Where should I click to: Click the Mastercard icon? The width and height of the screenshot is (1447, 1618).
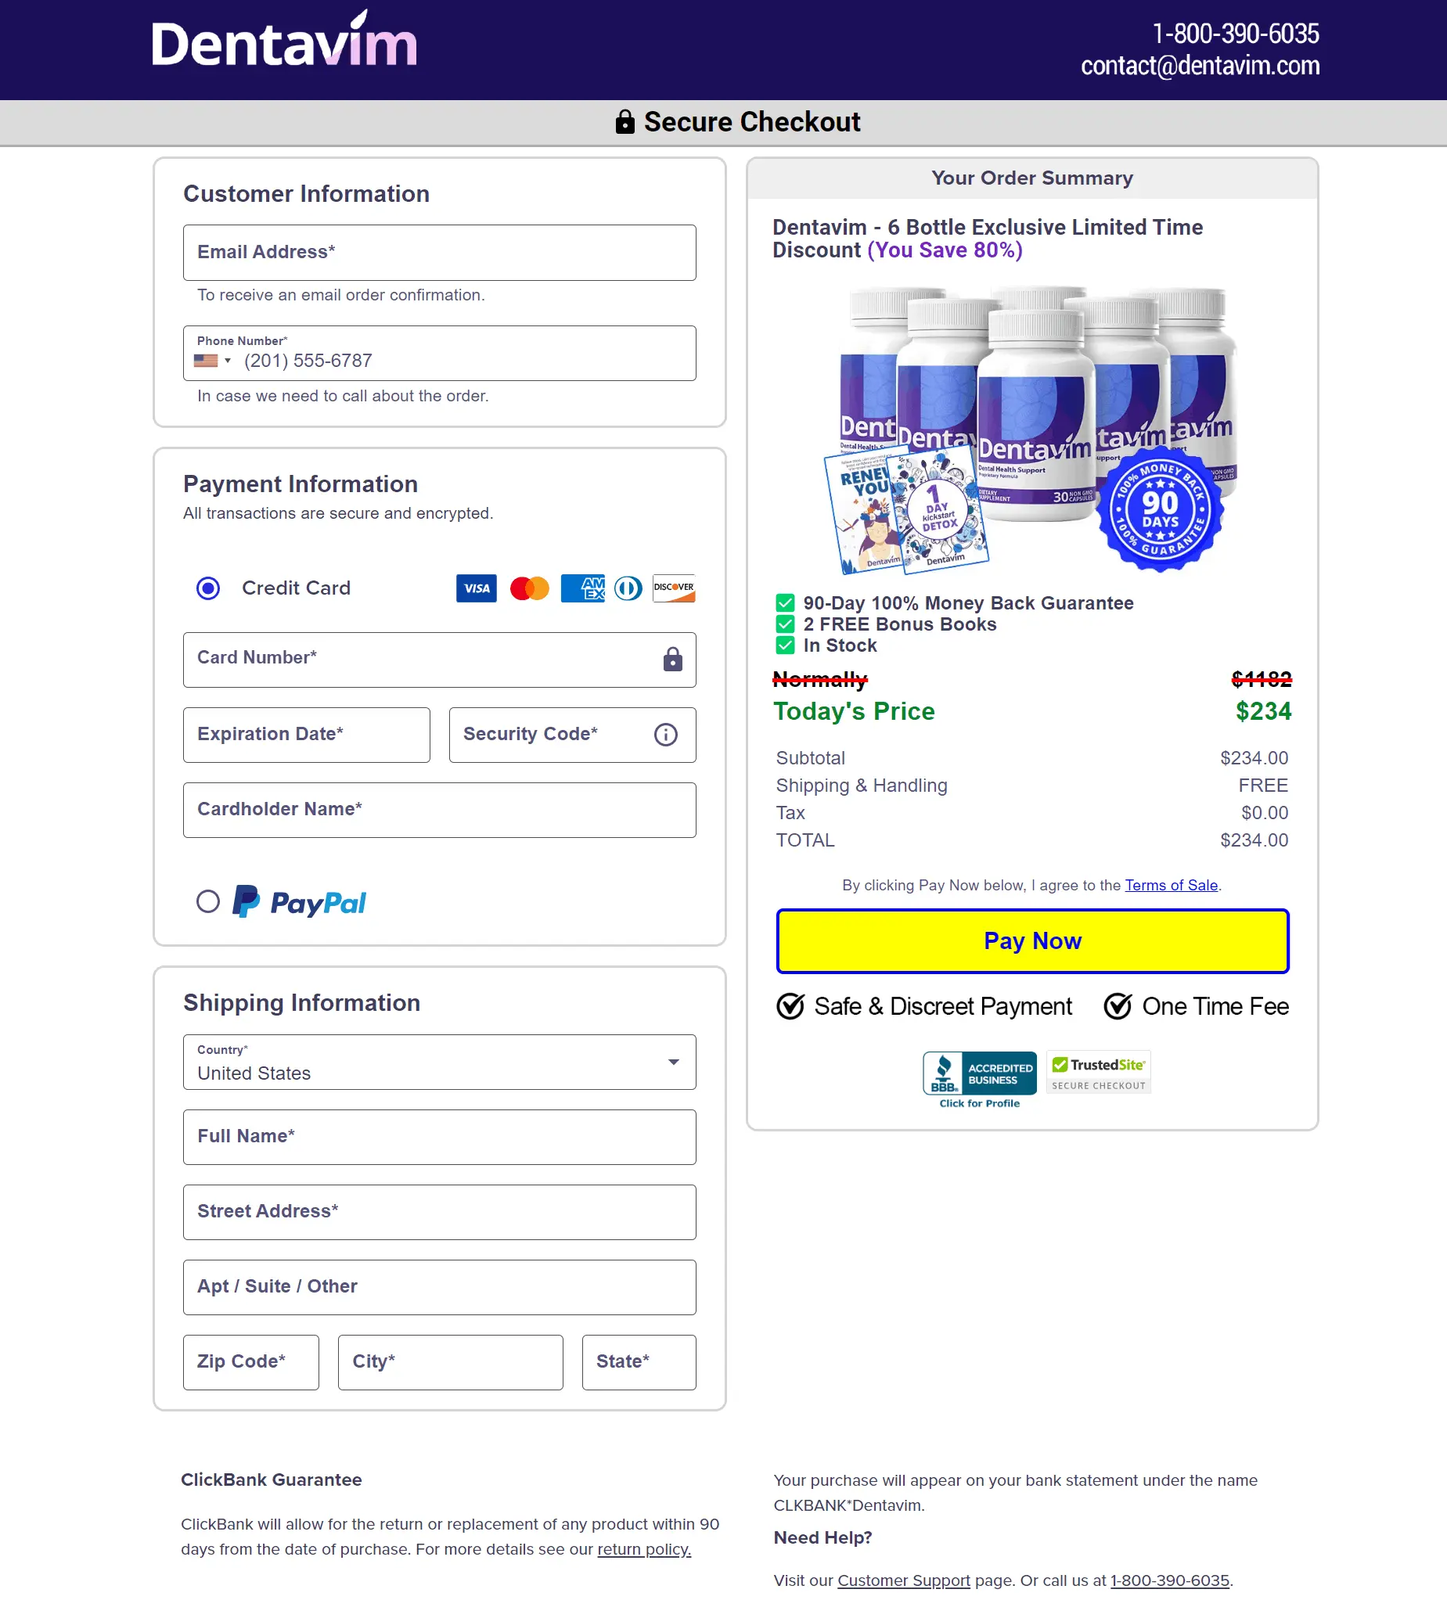click(x=530, y=588)
